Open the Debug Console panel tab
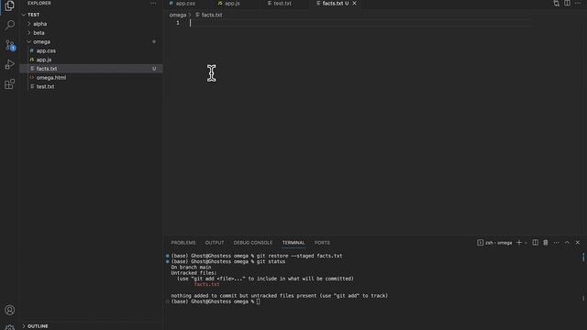 point(253,243)
